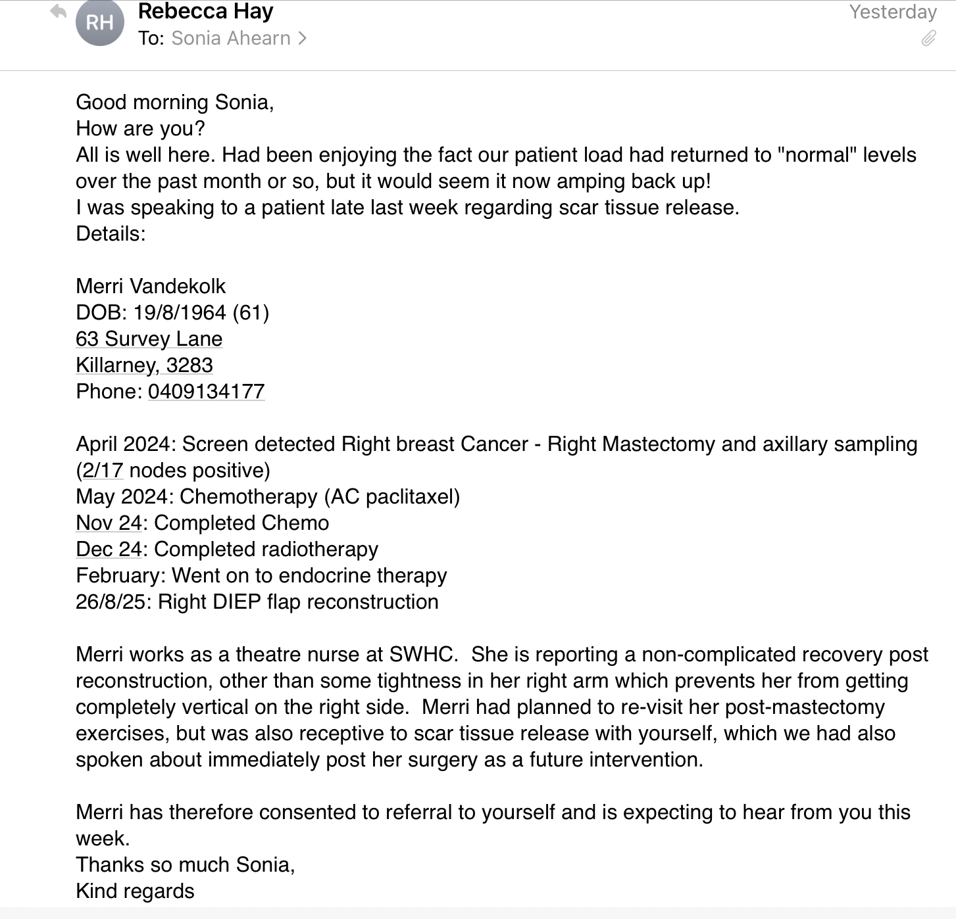Tap the phone number 0409134177
The image size is (956, 919).
tap(206, 391)
